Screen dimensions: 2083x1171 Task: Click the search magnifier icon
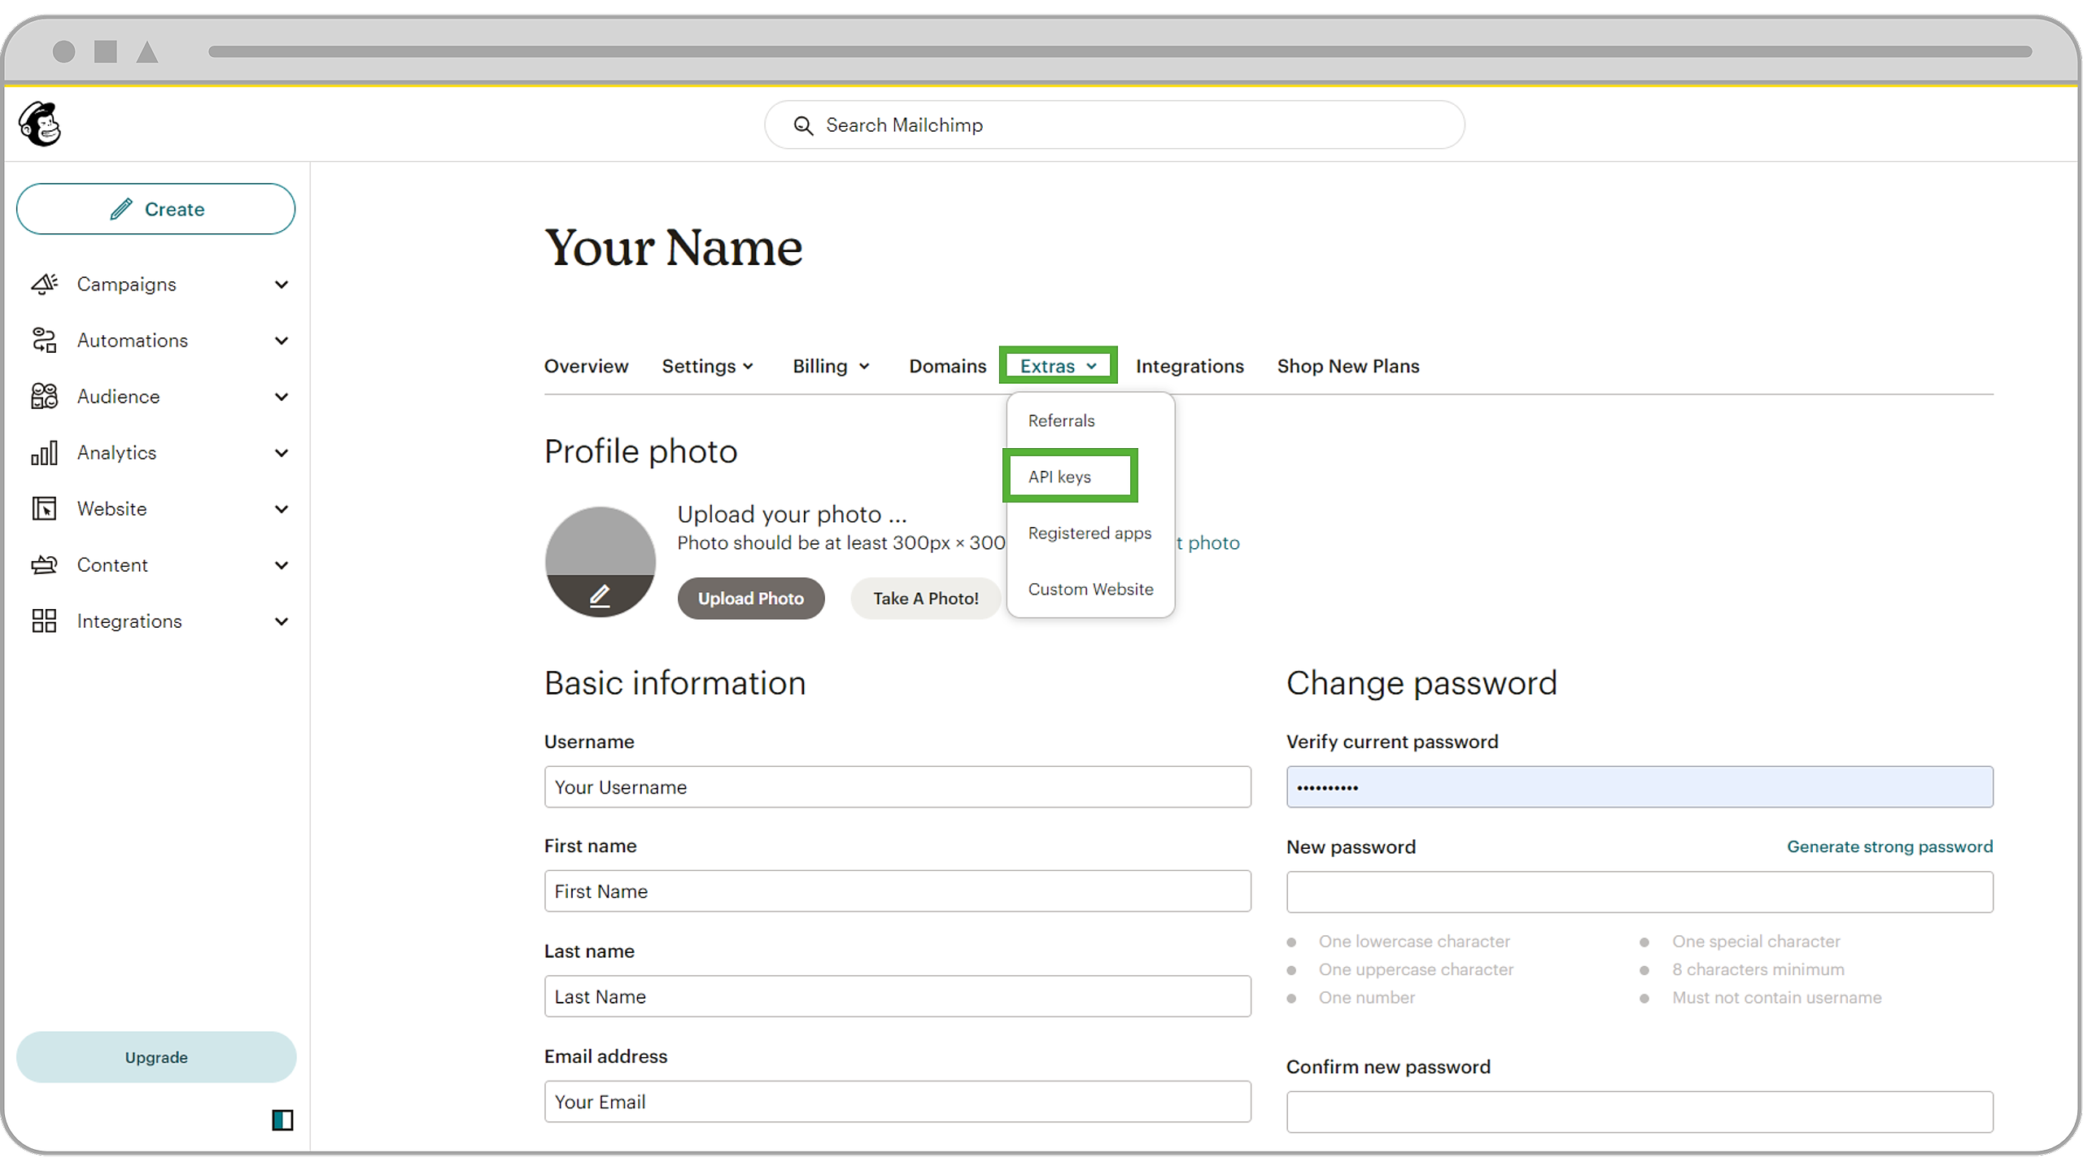803,125
